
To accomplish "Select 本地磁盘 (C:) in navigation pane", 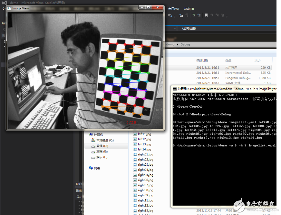I will pyautogui.click(x=104, y=140).
